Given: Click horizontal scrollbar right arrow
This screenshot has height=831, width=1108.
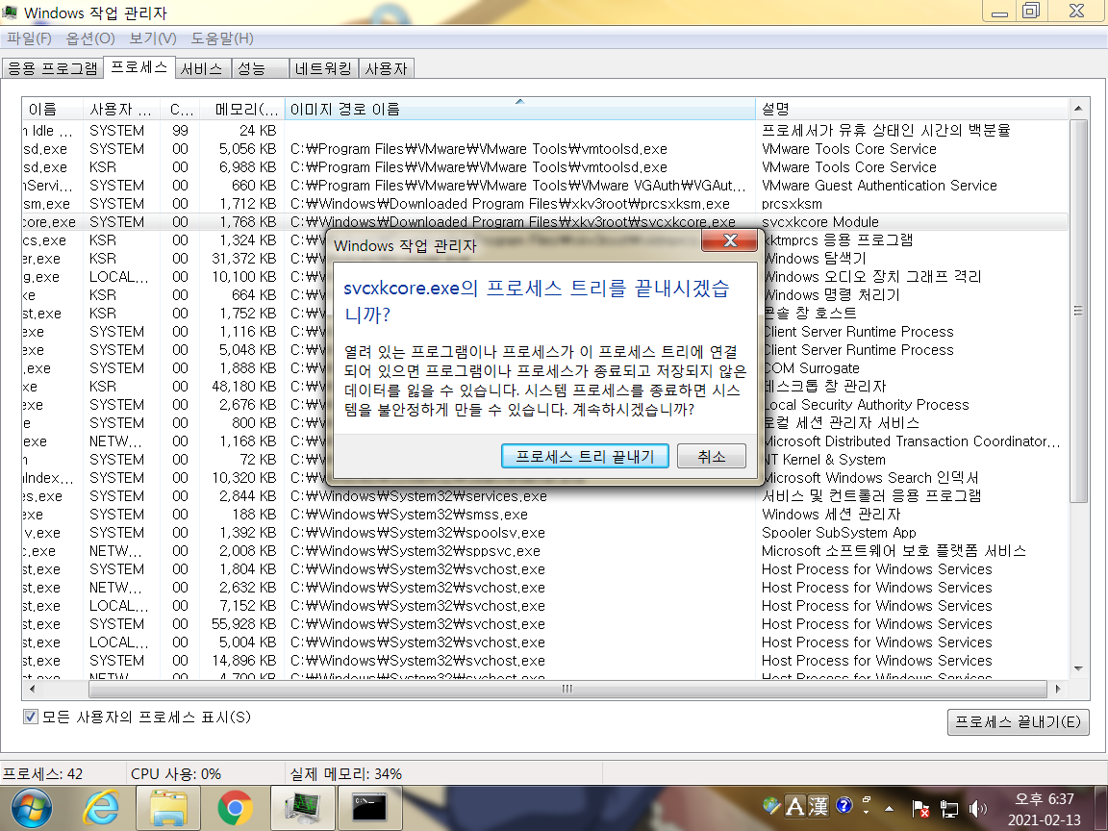Looking at the screenshot, I should [1057, 689].
